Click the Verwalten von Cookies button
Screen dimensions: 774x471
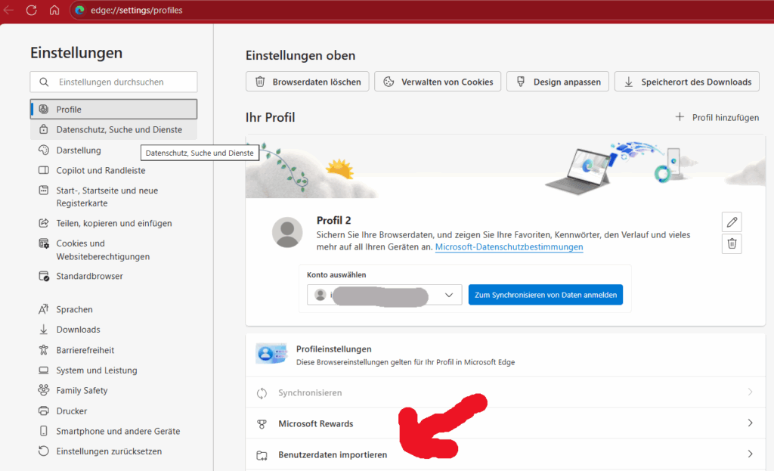pos(438,82)
